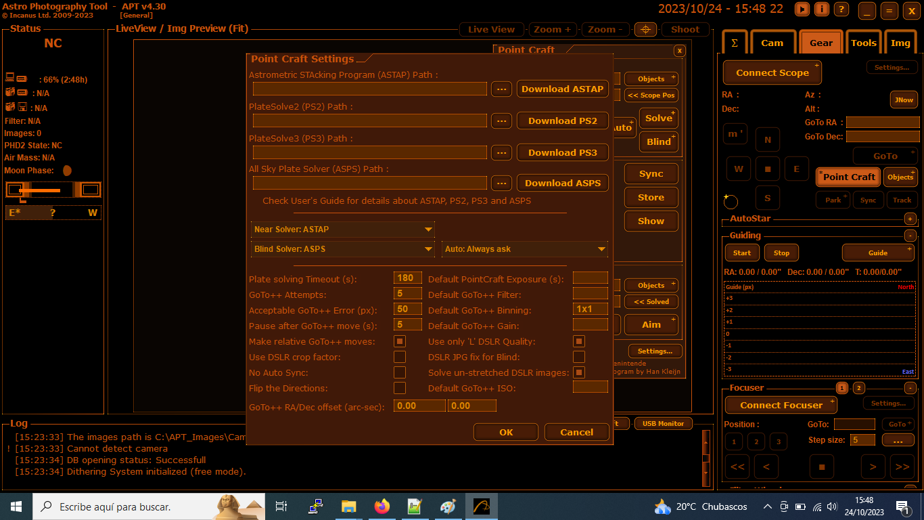Click the Connect Scope button
Image resolution: width=924 pixels, height=520 pixels.
772,72
